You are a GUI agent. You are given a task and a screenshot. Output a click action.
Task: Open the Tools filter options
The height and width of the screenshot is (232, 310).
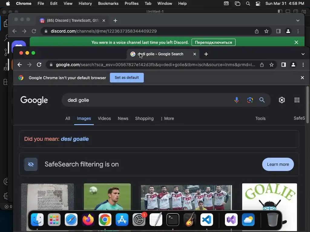click(x=260, y=118)
